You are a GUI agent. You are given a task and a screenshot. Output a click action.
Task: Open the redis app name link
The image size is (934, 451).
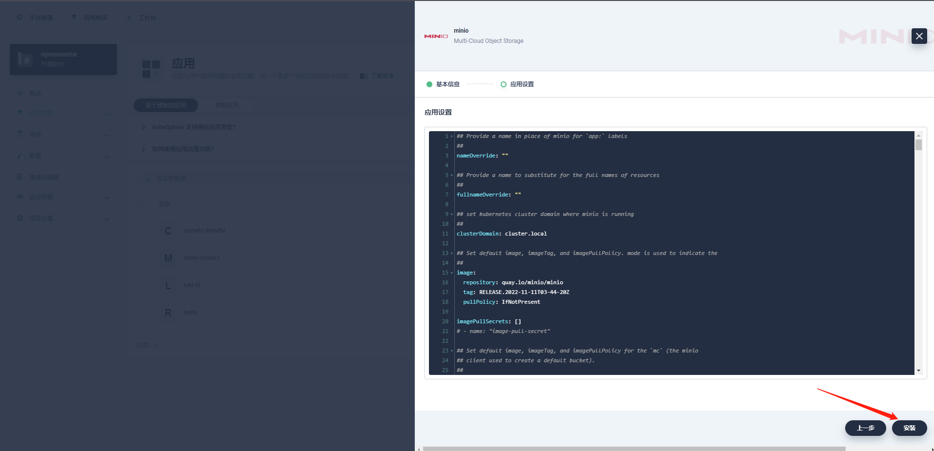(190, 313)
